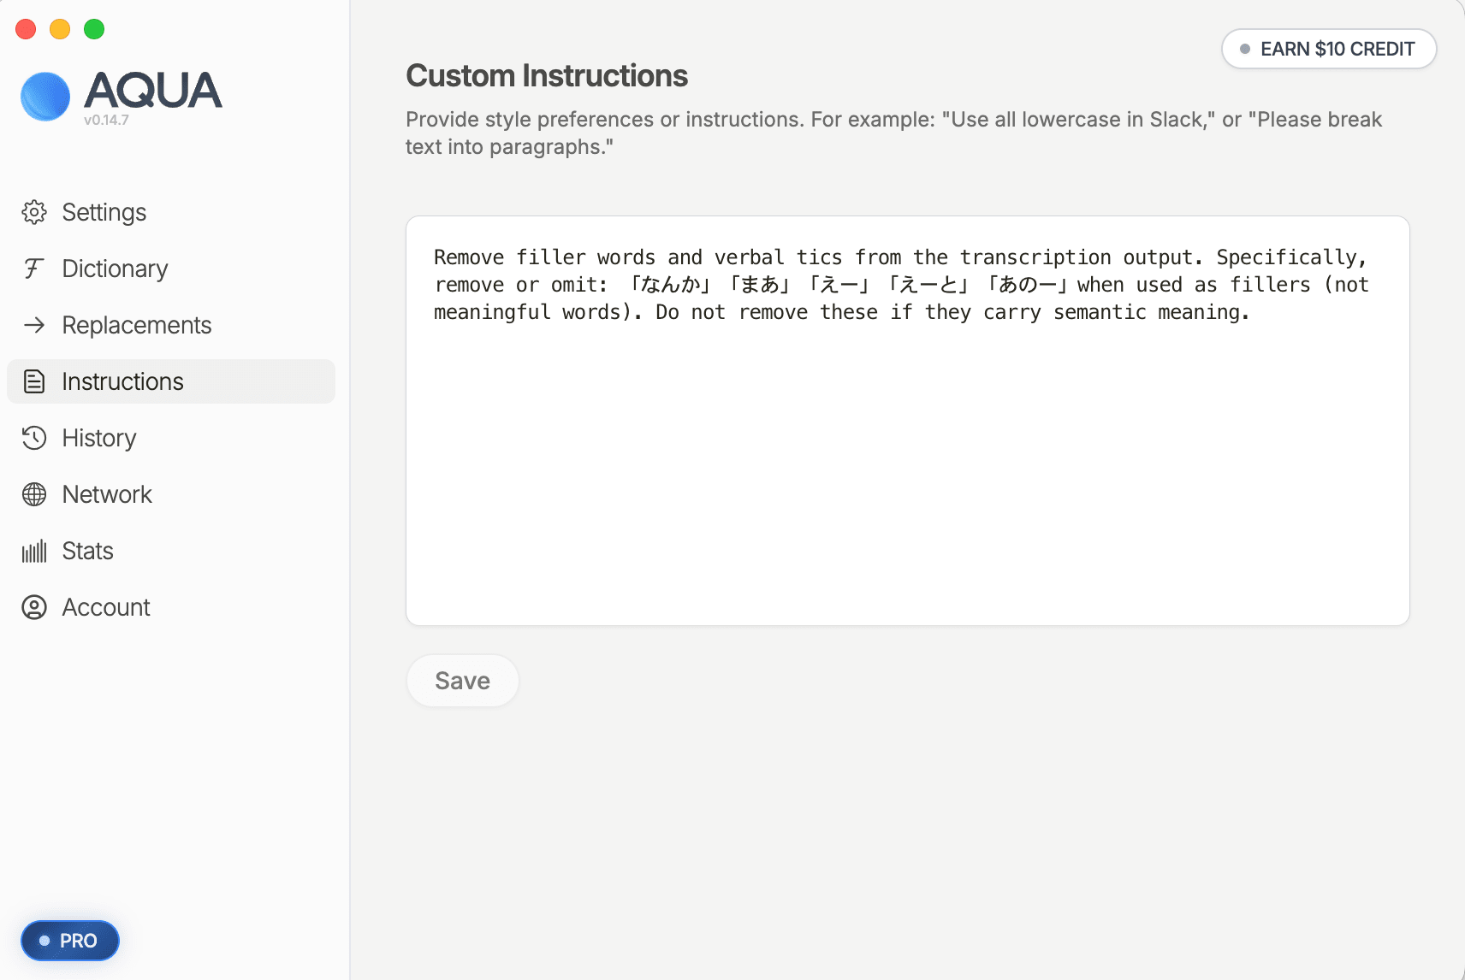Click the Stats bars icon
The image size is (1465, 980).
coord(34,551)
